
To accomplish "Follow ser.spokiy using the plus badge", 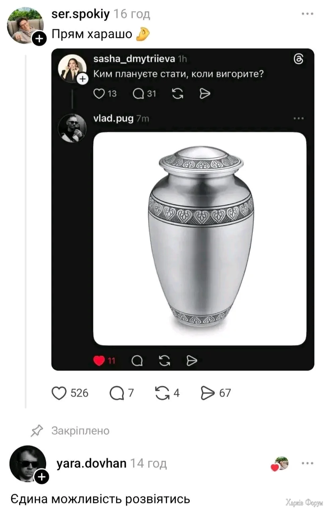I will click(x=39, y=39).
